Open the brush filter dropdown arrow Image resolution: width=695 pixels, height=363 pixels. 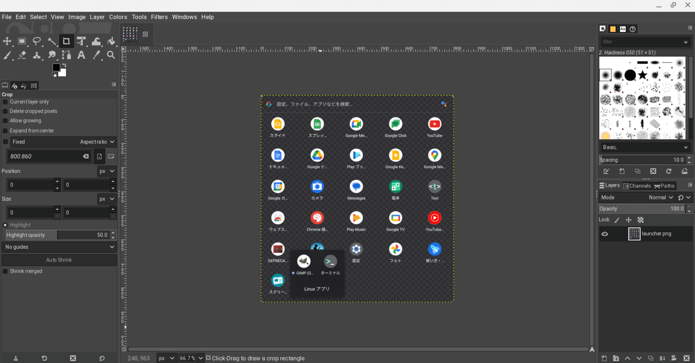pos(686,42)
